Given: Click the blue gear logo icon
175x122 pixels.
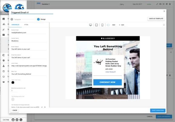Looking at the screenshot, I should (x=19, y=7).
